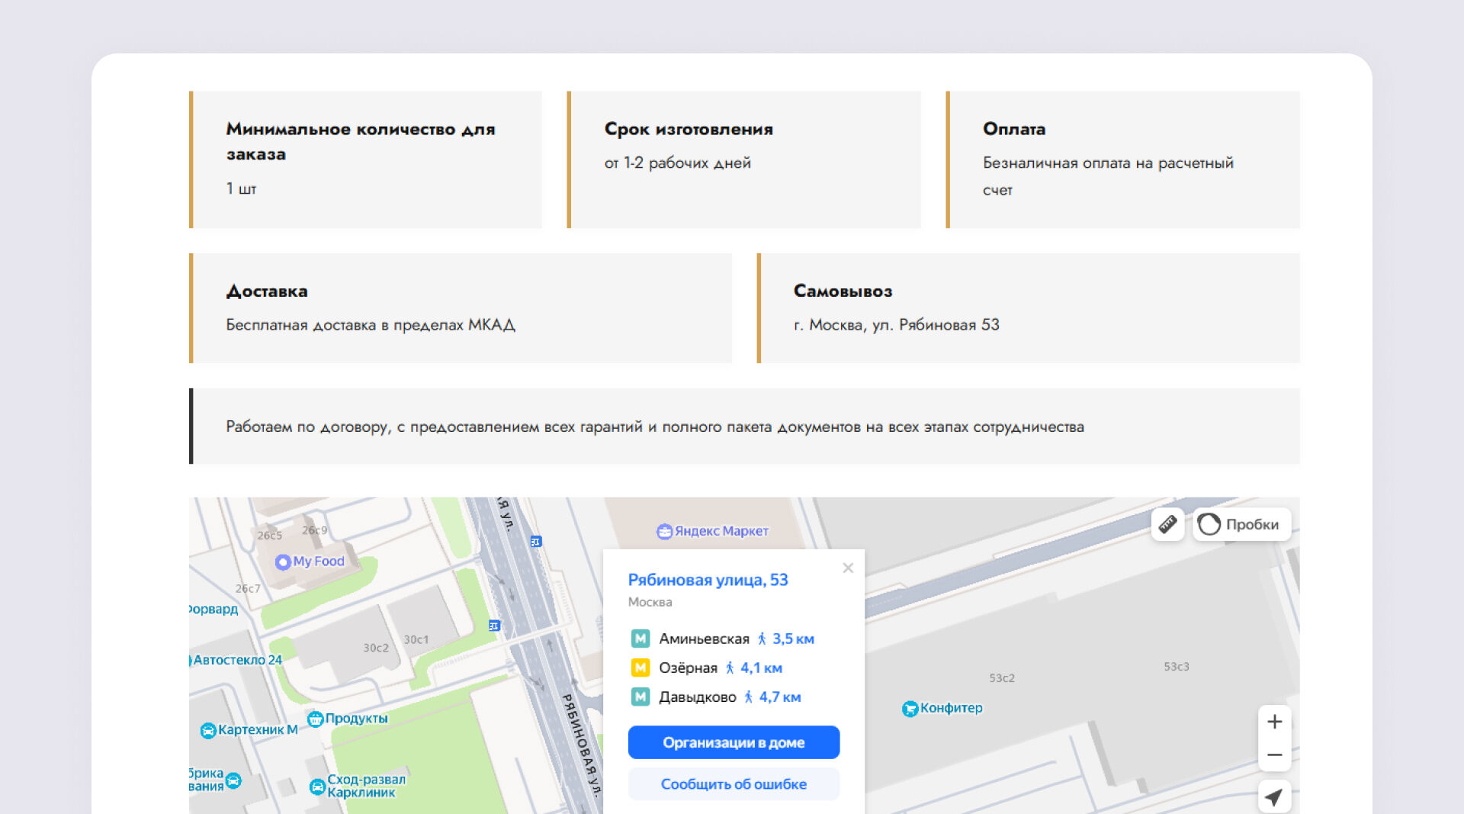Click the ruler measurement tool icon
Screen dimensions: 1464x814
pos(1167,524)
